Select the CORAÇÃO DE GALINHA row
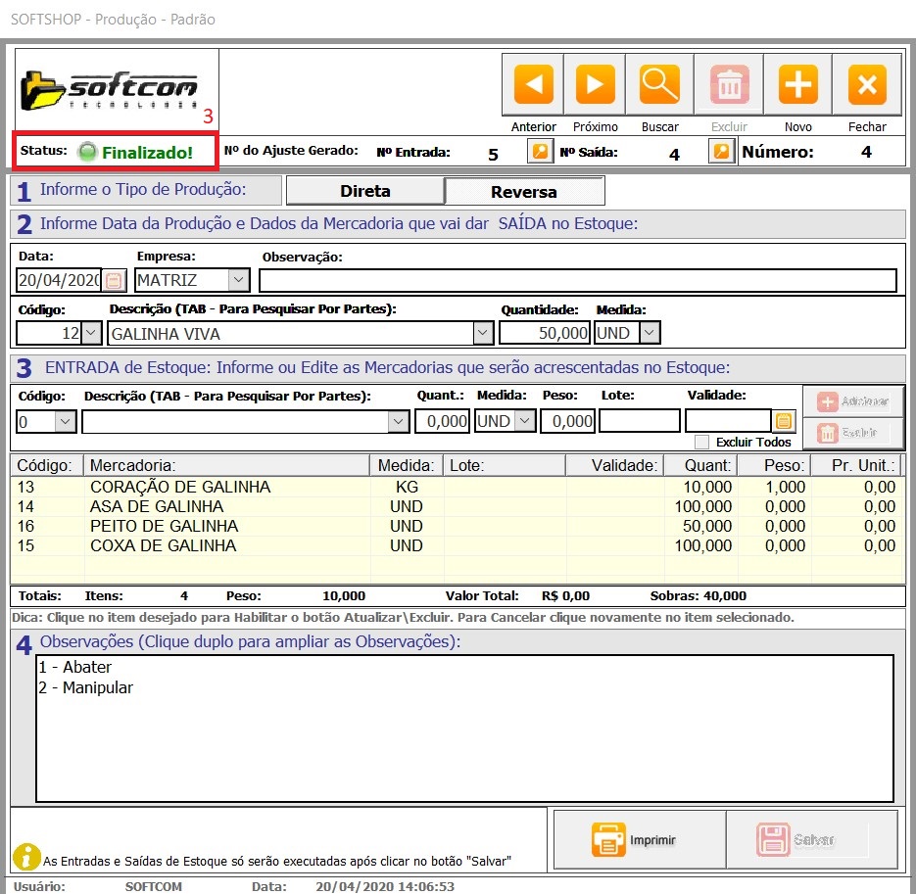Screen dimensions: 916x894 180,487
